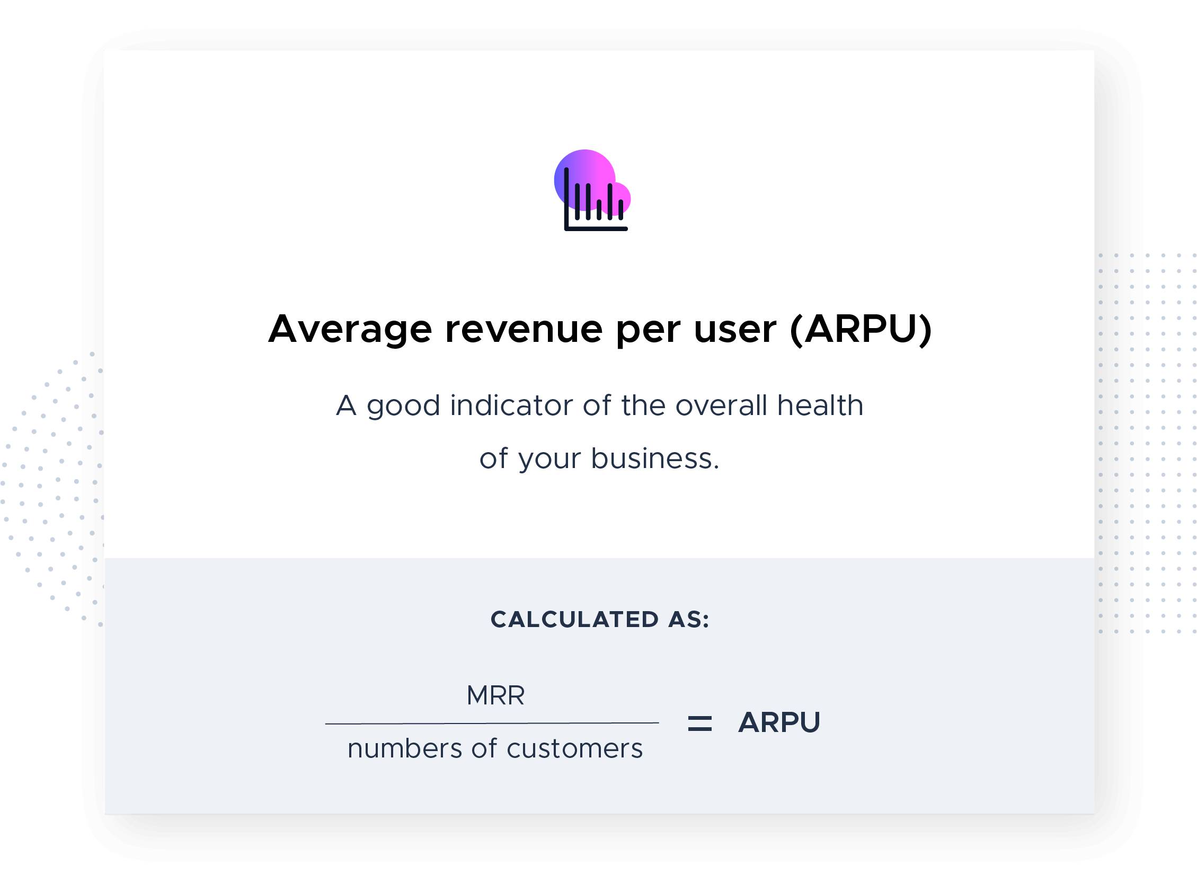1197x891 pixels.
Task: Click the word 'customers' in the formula
Action: click(575, 748)
